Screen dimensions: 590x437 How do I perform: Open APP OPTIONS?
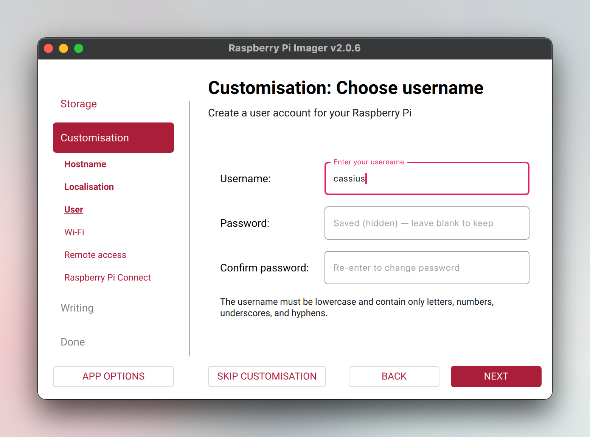point(113,376)
